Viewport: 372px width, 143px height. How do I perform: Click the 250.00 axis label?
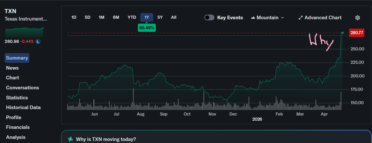point(357,49)
